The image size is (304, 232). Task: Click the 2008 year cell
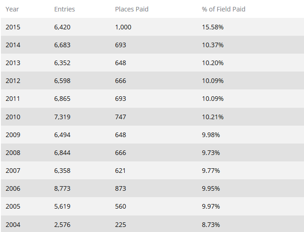[13, 153]
